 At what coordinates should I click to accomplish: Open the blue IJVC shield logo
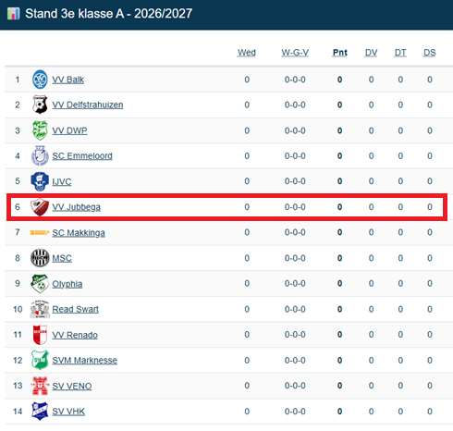(40, 181)
